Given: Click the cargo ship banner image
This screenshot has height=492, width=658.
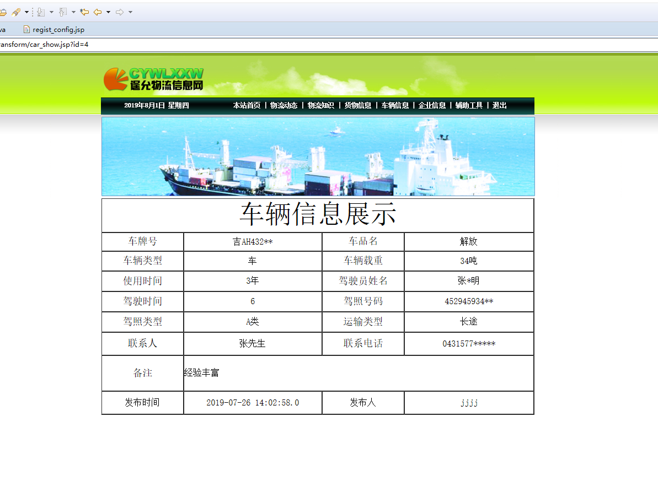Looking at the screenshot, I should point(318,156).
